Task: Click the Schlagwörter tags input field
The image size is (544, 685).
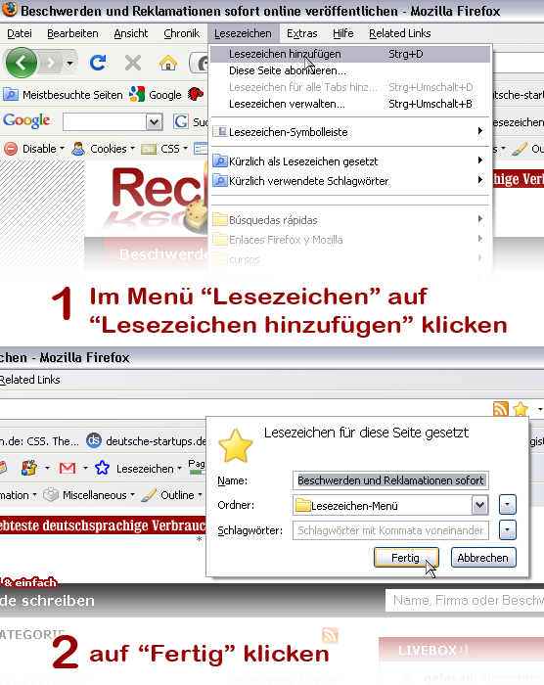Action: point(390,530)
